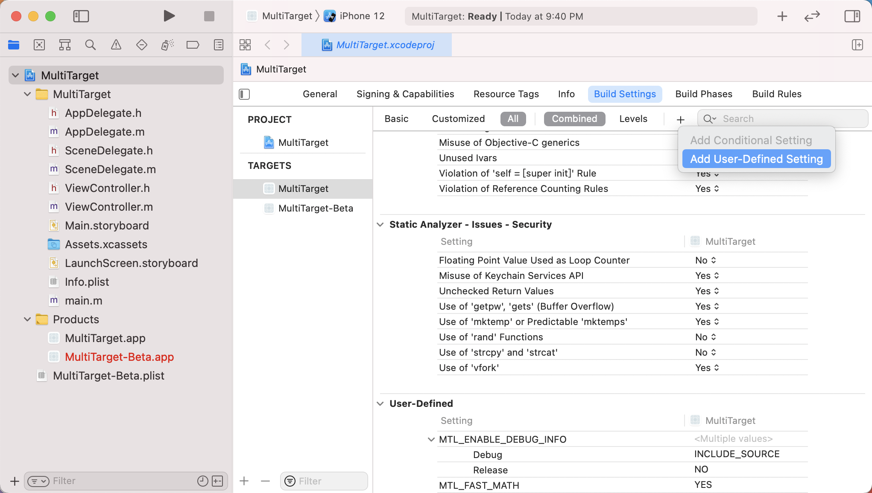The height and width of the screenshot is (493, 872).
Task: Open the related items grid icon
Action: [x=245, y=45]
